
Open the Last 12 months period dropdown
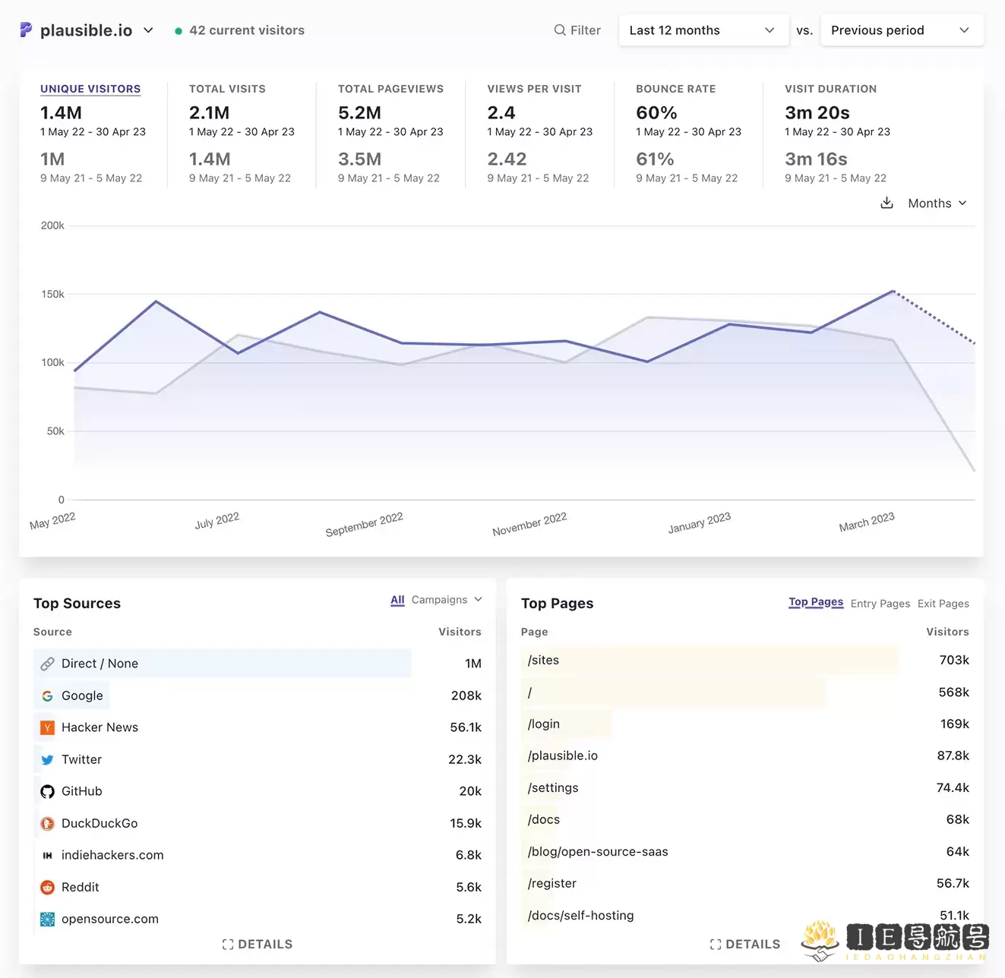point(703,30)
